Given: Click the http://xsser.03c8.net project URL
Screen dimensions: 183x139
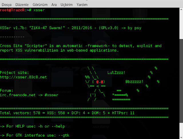Looking at the screenshot, I should (23, 77).
